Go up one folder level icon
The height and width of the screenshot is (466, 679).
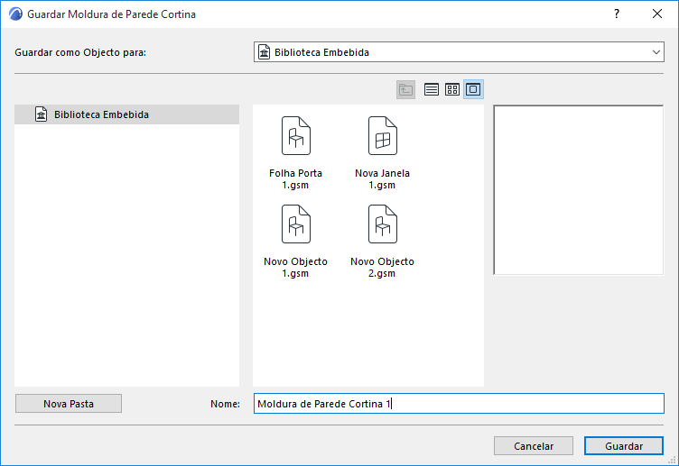click(x=405, y=89)
